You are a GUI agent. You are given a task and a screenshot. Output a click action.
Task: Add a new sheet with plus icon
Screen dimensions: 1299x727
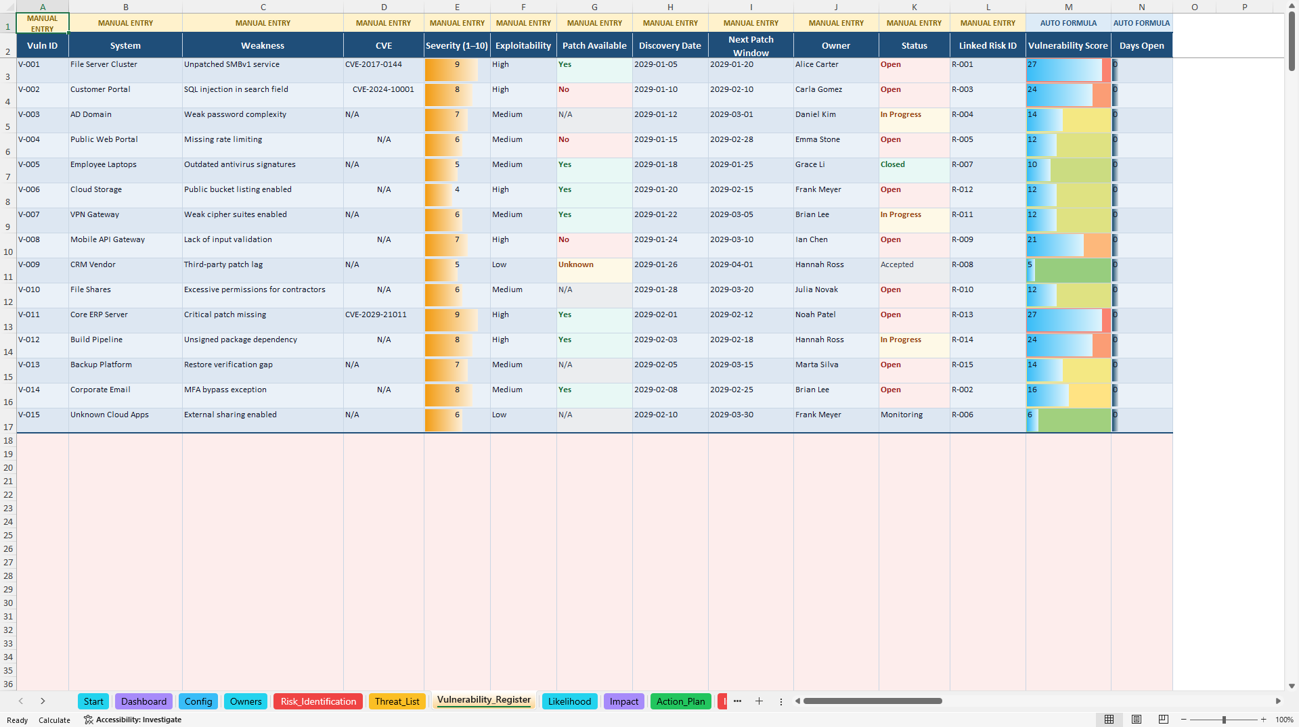click(x=759, y=701)
